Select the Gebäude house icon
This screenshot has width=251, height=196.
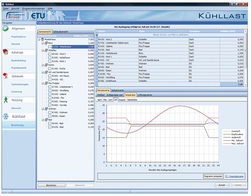(x=5, y=76)
